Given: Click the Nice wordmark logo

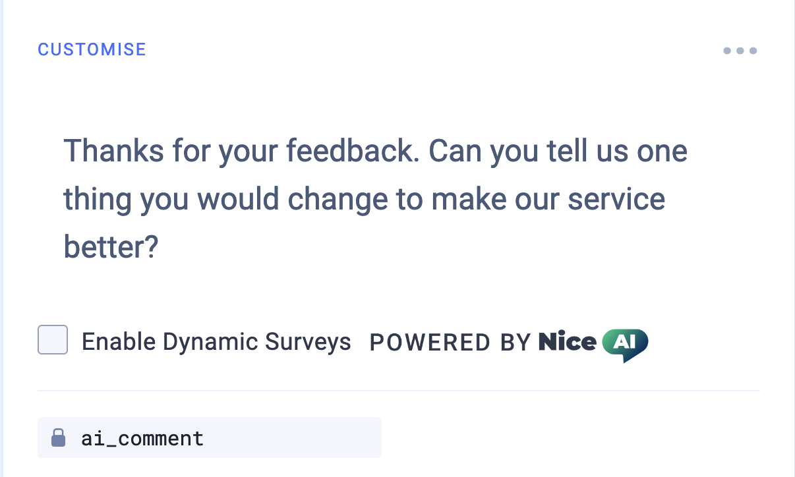Looking at the screenshot, I should pos(568,342).
